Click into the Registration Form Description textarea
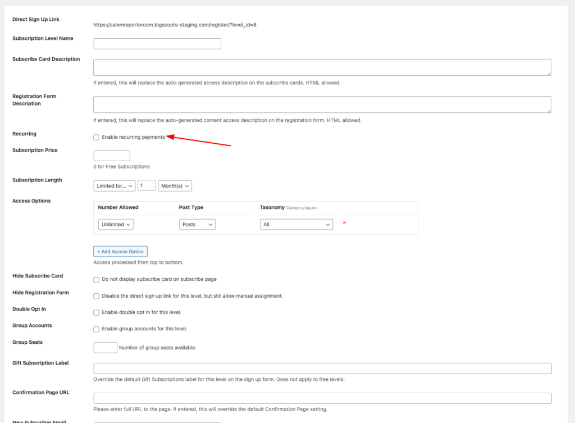Viewport: 575px width, 423px height. [322, 104]
